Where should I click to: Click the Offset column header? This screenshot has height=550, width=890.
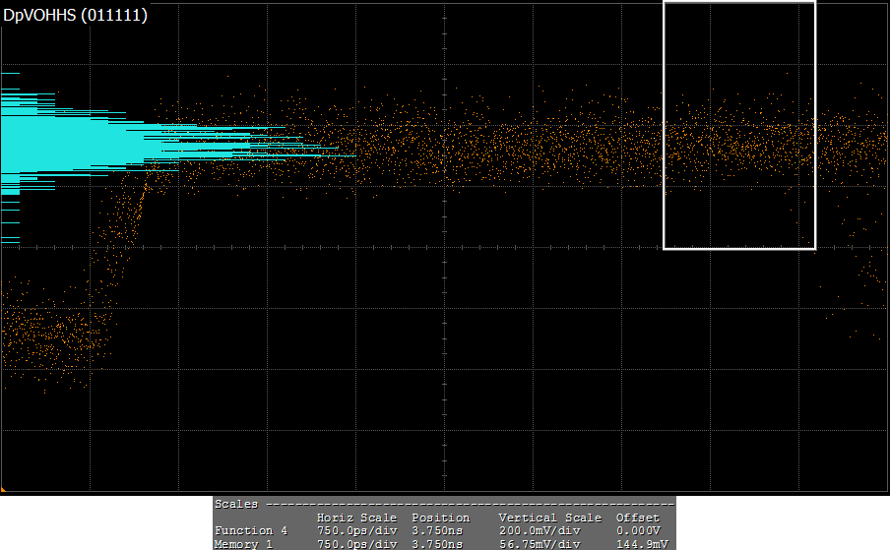637,518
